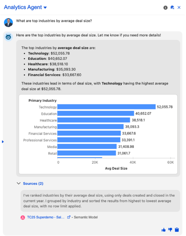
Task: Click the Professional Services axis label
Action: 40,140
